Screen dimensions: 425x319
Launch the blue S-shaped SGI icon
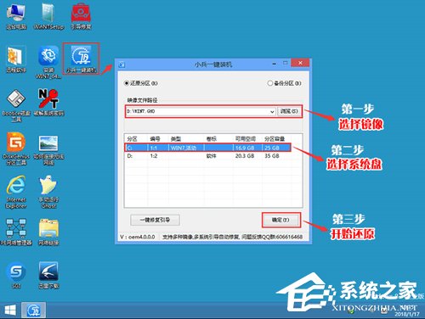[16, 276]
